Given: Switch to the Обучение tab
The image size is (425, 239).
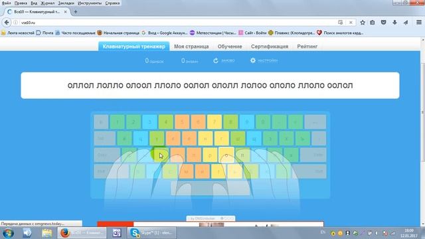Looking at the screenshot, I should 230,46.
